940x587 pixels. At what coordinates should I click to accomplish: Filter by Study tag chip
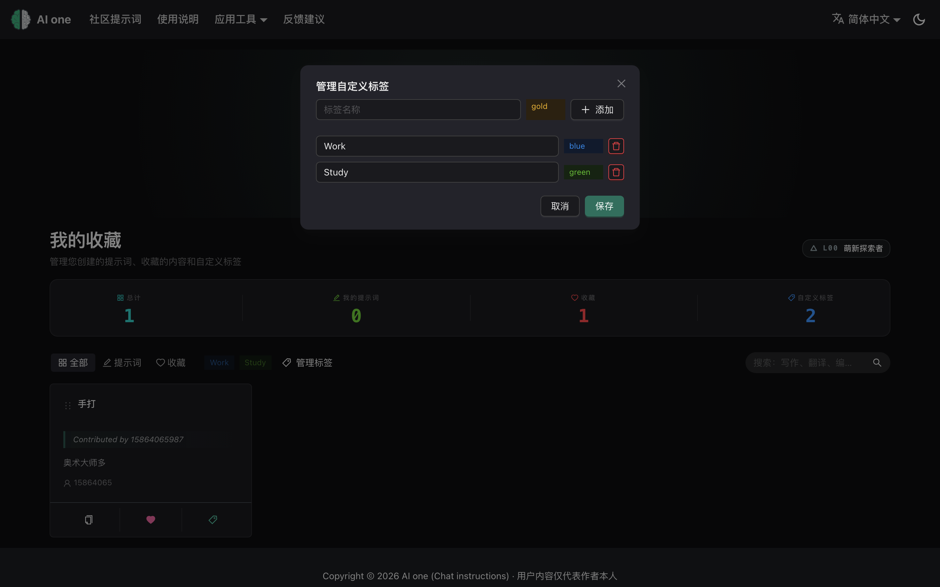point(255,363)
